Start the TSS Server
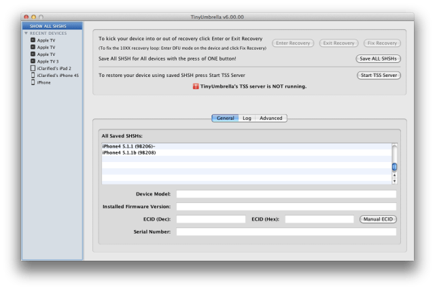 (x=379, y=75)
